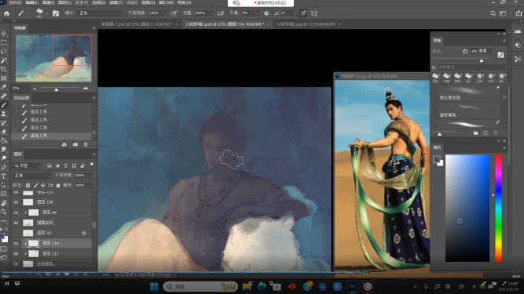Select the Zoom tool in toolbox

4,212
